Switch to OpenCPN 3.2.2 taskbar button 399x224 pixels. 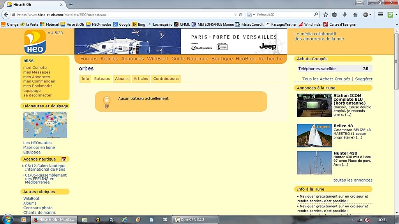point(196,220)
